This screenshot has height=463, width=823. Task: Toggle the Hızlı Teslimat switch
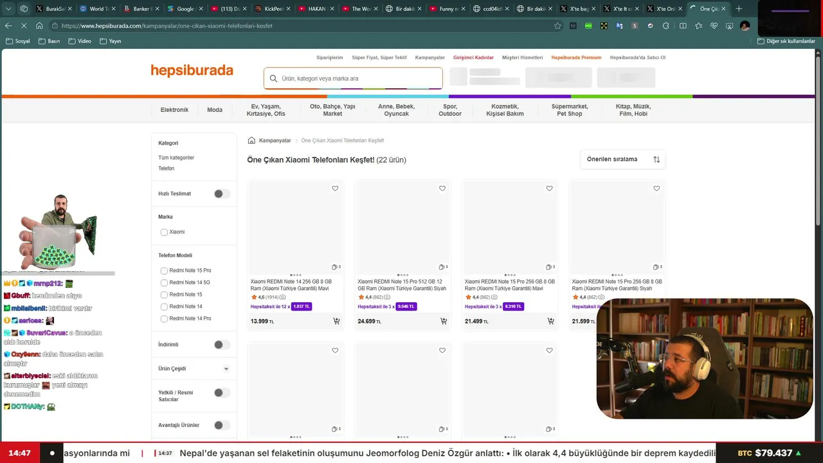pyautogui.click(x=222, y=194)
